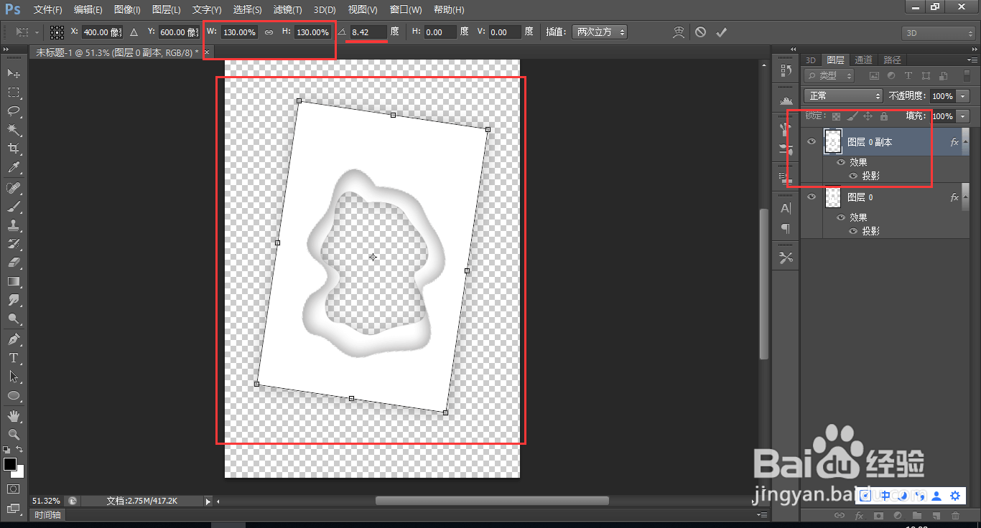Select the Lasso tool

[x=14, y=111]
